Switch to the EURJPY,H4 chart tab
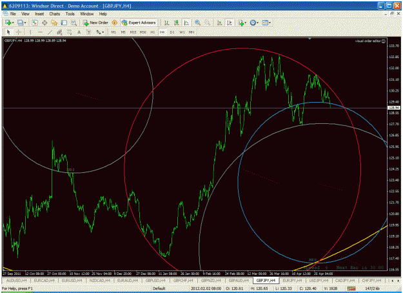 coord(293,280)
